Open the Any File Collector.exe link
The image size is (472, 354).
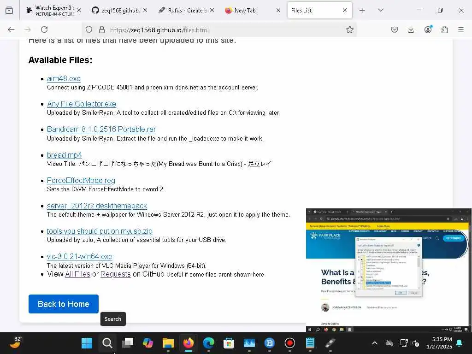81,104
